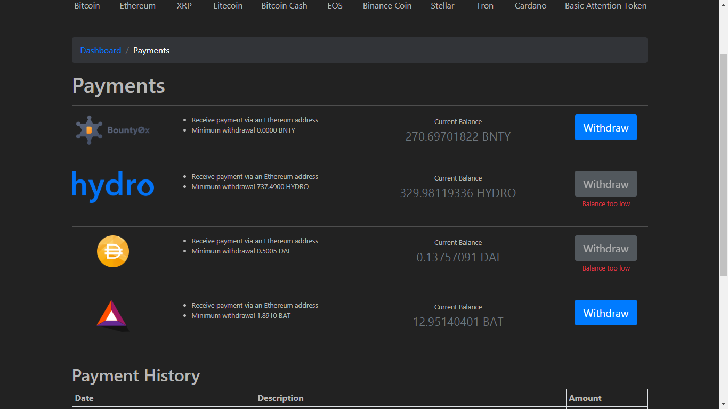Click the blue hydro logo
The height and width of the screenshot is (409, 728).
click(113, 186)
